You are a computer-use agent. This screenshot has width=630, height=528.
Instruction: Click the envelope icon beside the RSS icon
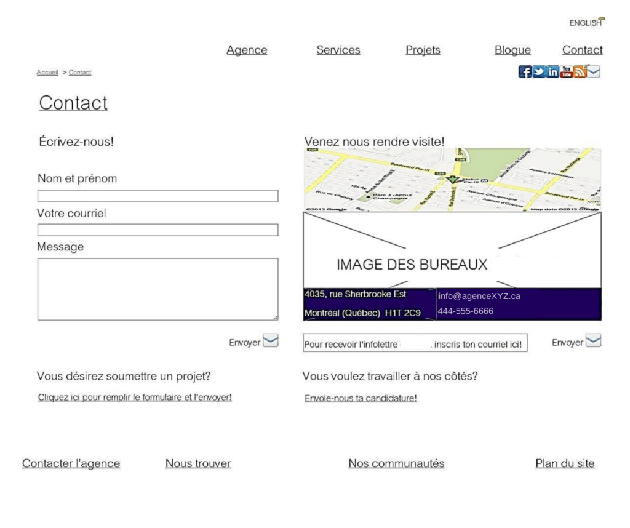(x=593, y=72)
